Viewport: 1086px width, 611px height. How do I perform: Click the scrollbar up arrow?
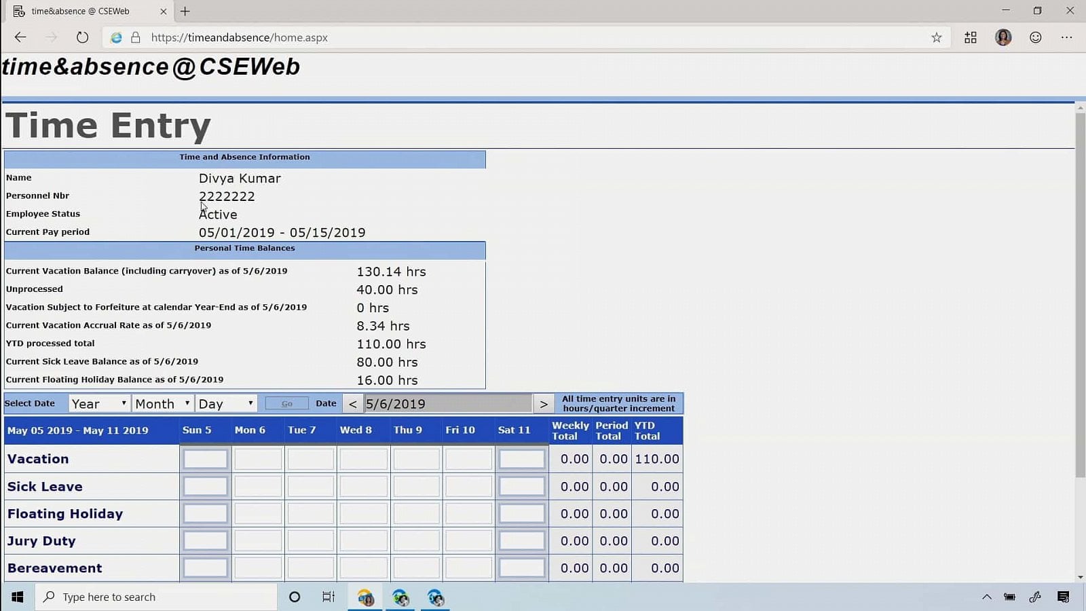point(1081,108)
